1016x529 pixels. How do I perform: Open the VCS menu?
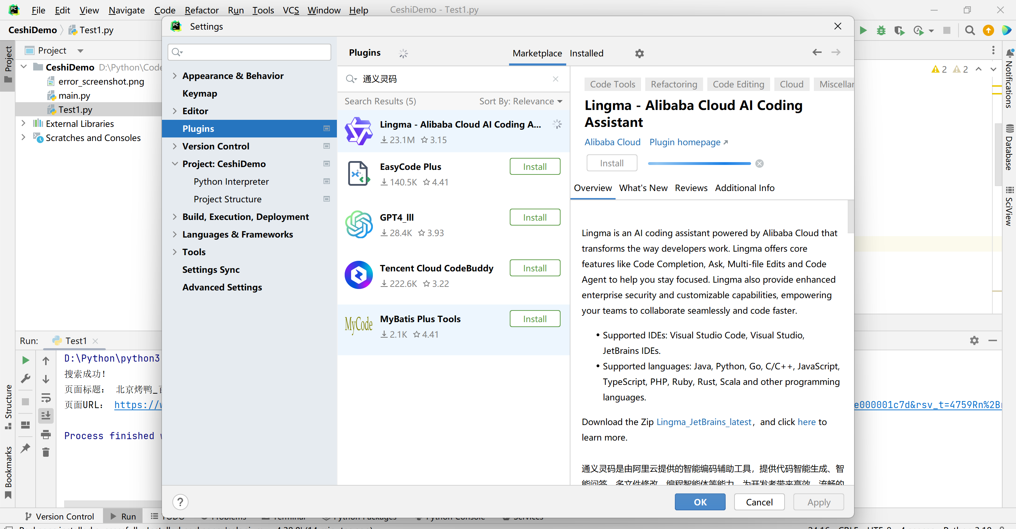point(291,10)
